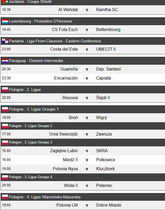
Task: Click the flag beside 3. Ligue Groupe 3
Action: coord(5,142)
